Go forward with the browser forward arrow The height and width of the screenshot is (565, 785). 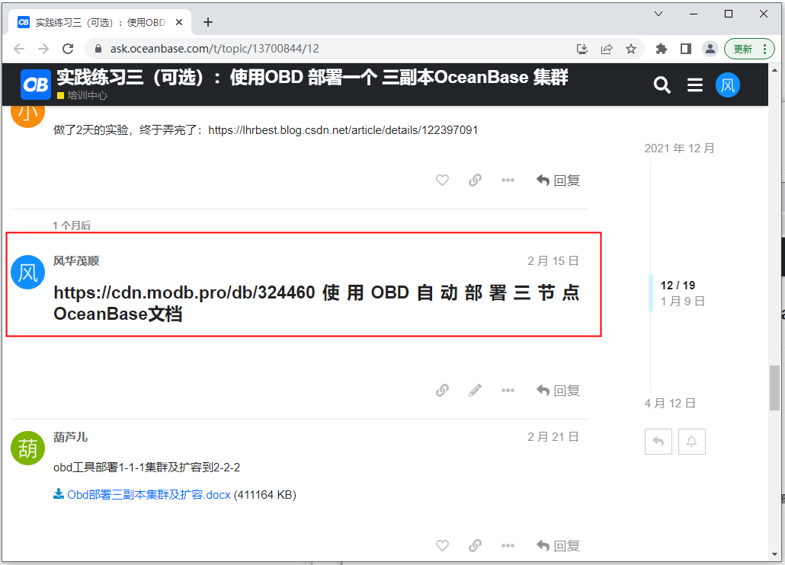click(43, 49)
